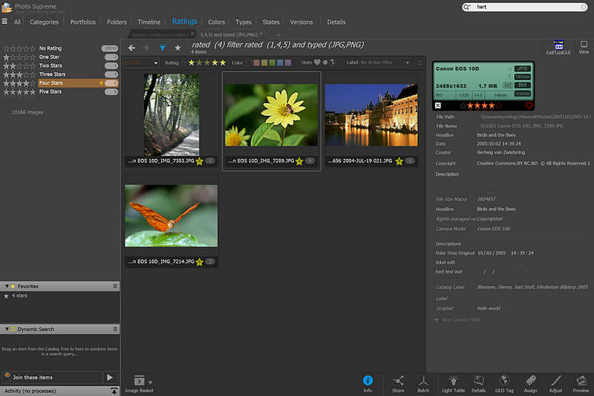Select the orange butterfly thumbnail
The image size is (594, 396).
(x=171, y=215)
